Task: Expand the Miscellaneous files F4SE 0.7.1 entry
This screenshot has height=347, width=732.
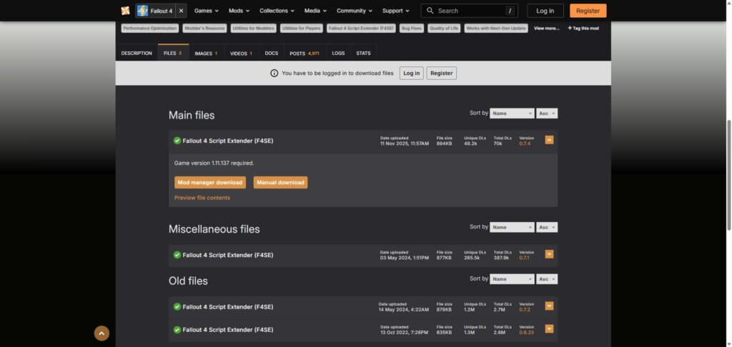Action: click(549, 254)
